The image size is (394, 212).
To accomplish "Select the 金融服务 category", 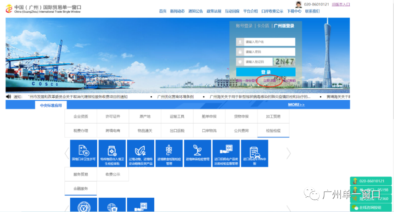I will [x=81, y=188].
